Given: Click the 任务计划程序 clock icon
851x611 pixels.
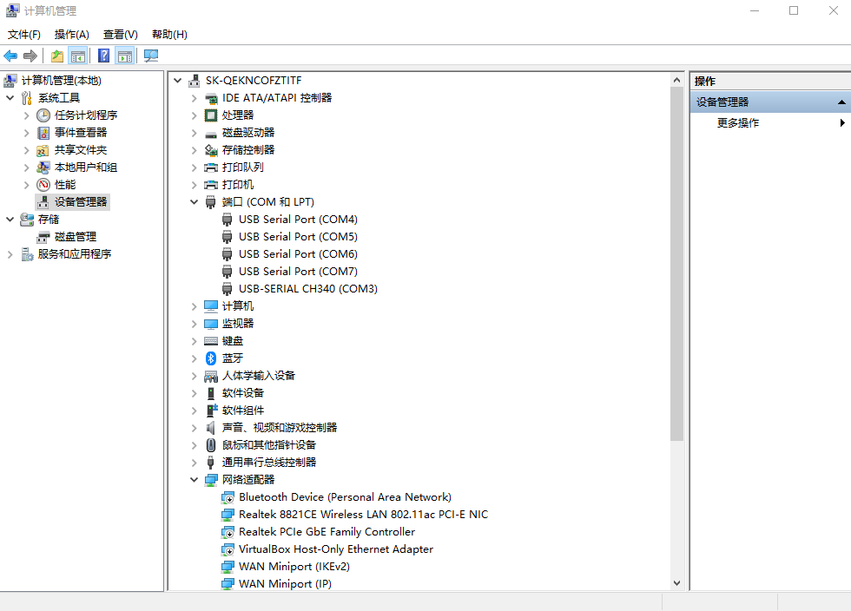Looking at the screenshot, I should tap(43, 115).
